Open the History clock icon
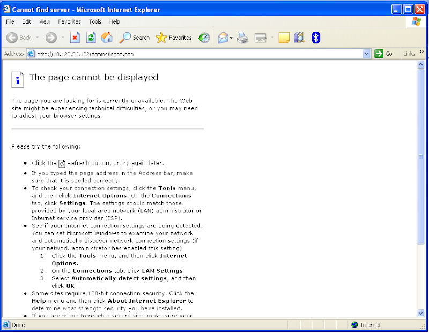The image size is (429, 333). point(204,38)
